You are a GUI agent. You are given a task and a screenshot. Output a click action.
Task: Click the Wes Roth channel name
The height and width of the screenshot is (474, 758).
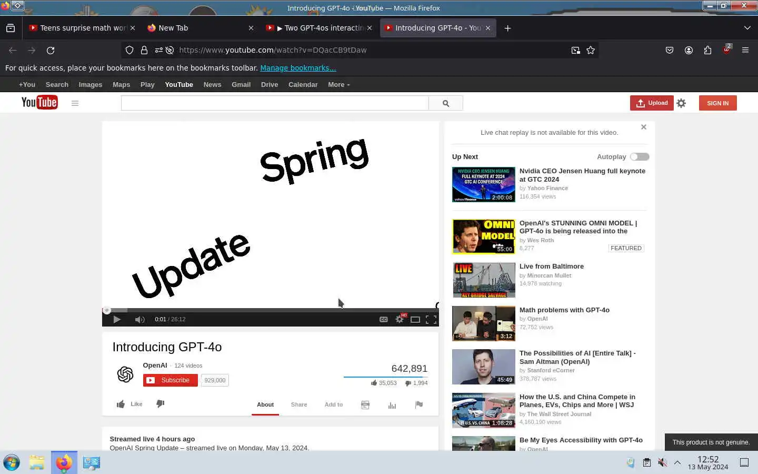[540, 240]
